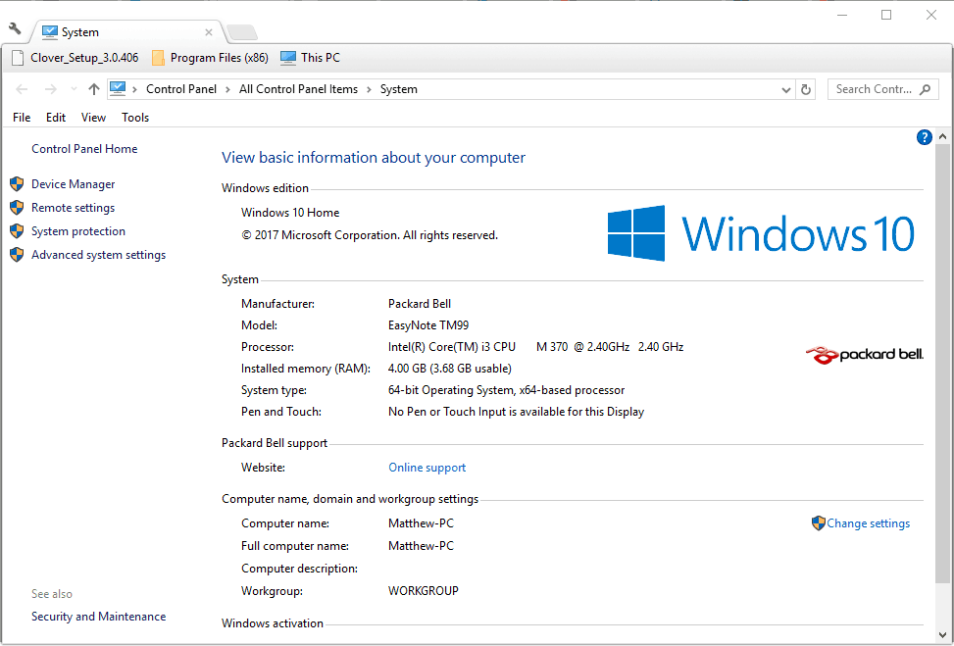The image size is (954, 646).
Task: Click Change settings link
Action: click(867, 523)
